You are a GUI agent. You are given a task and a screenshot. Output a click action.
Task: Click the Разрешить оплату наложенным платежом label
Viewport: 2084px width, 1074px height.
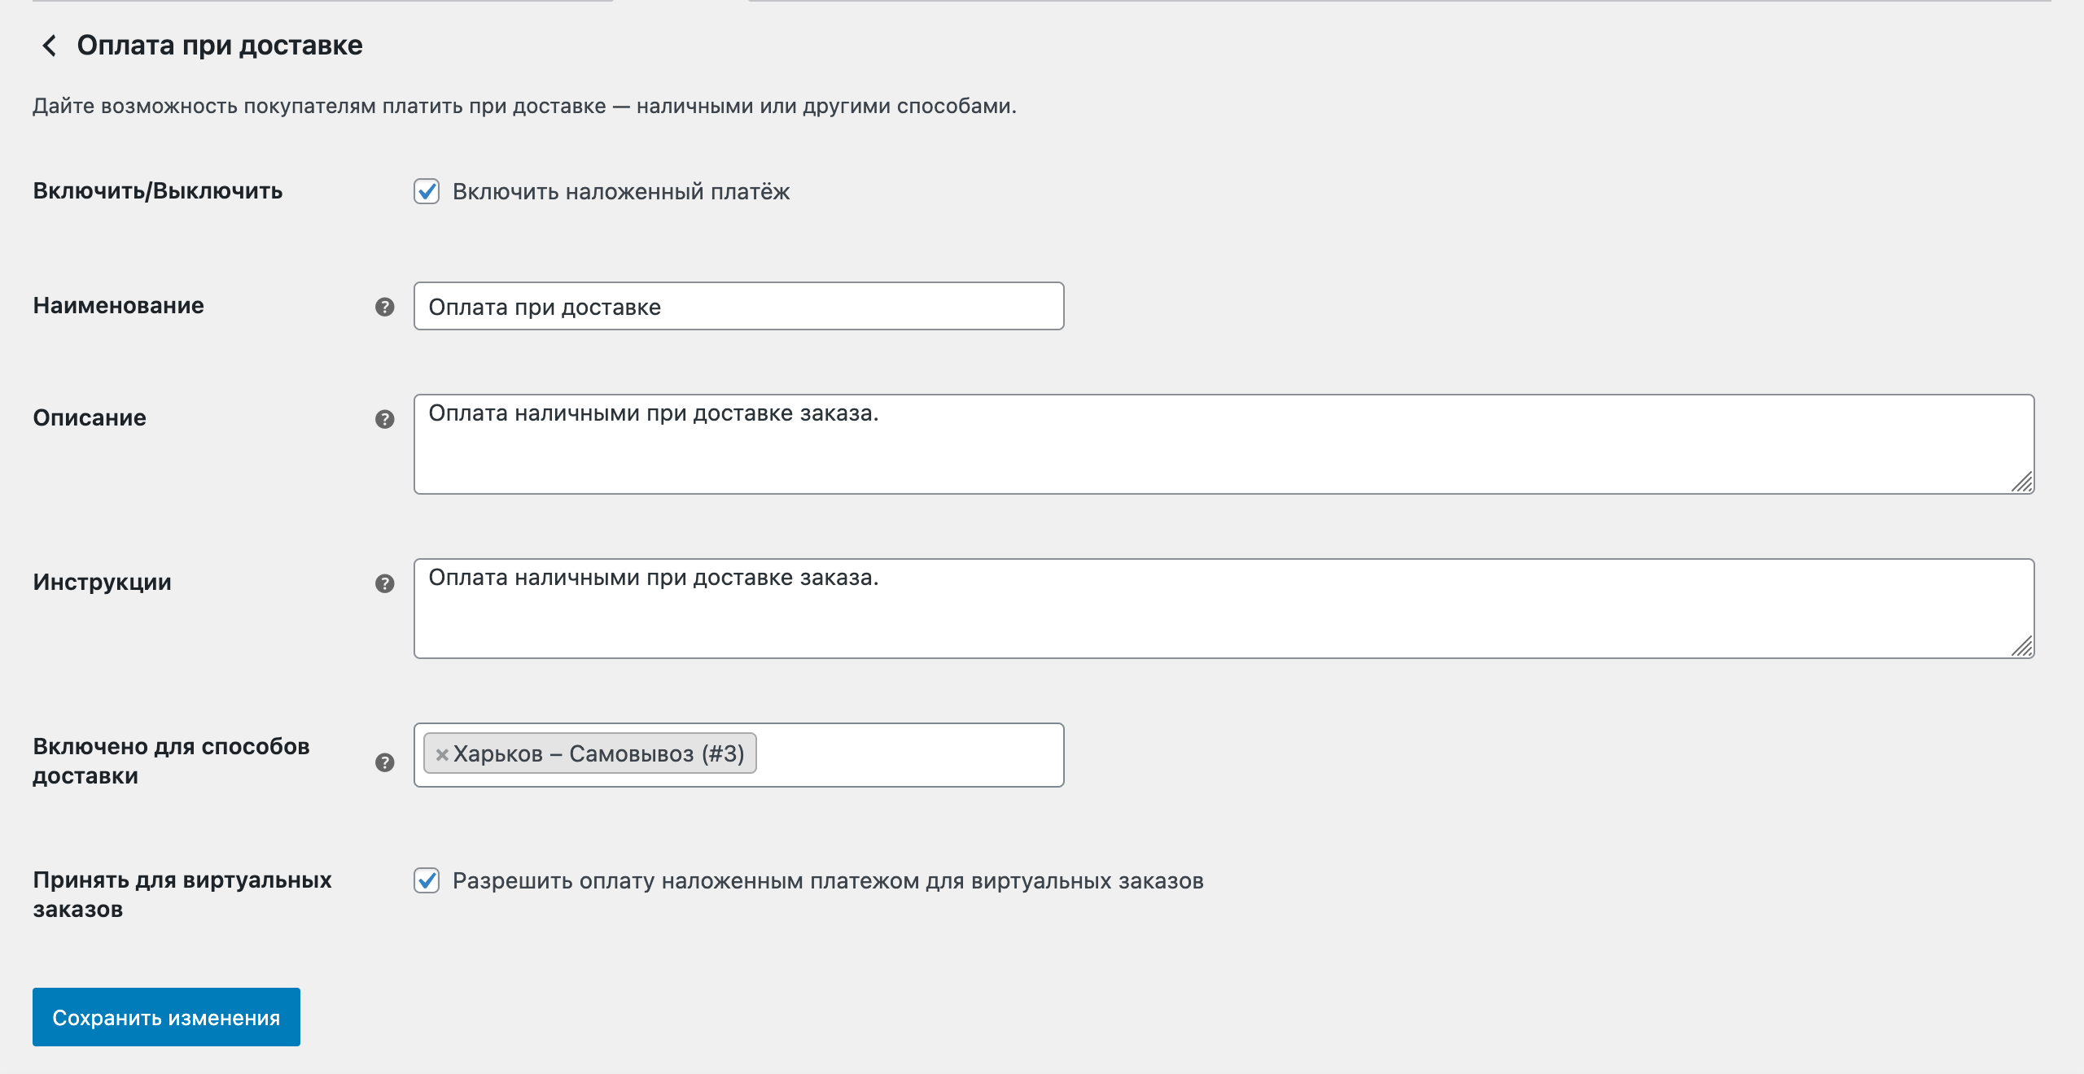click(827, 881)
